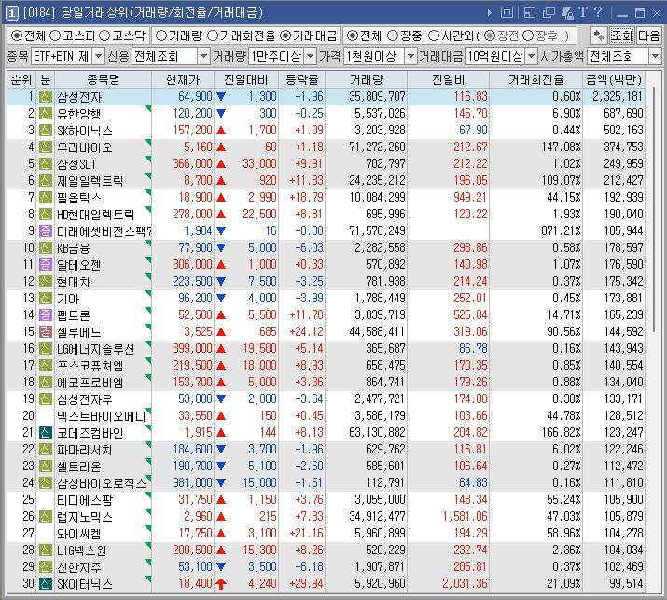Viewport: 667px width, 600px height.
Task: Sort by the 등락률 column header
Action: pyautogui.click(x=301, y=79)
